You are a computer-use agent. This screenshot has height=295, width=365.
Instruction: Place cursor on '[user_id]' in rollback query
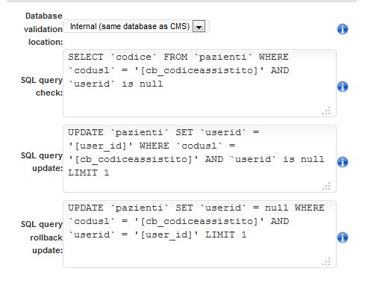tap(166, 235)
